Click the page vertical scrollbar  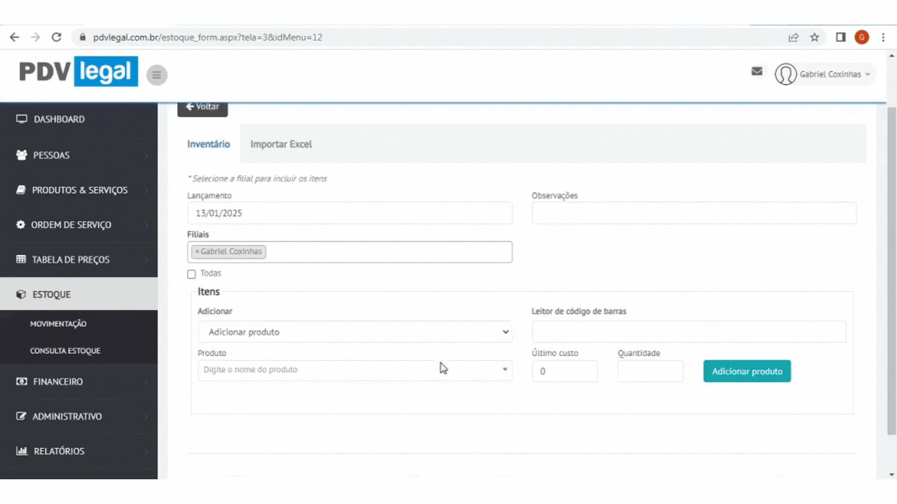(x=891, y=271)
